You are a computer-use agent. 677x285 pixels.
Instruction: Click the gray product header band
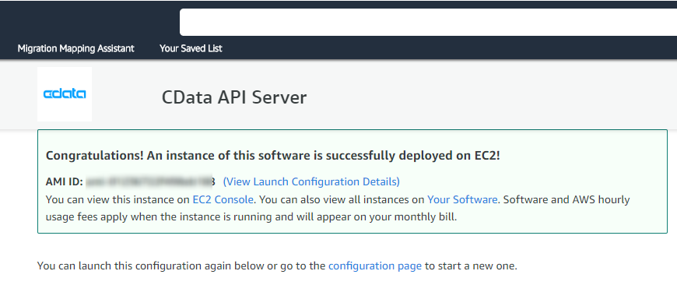(338, 94)
